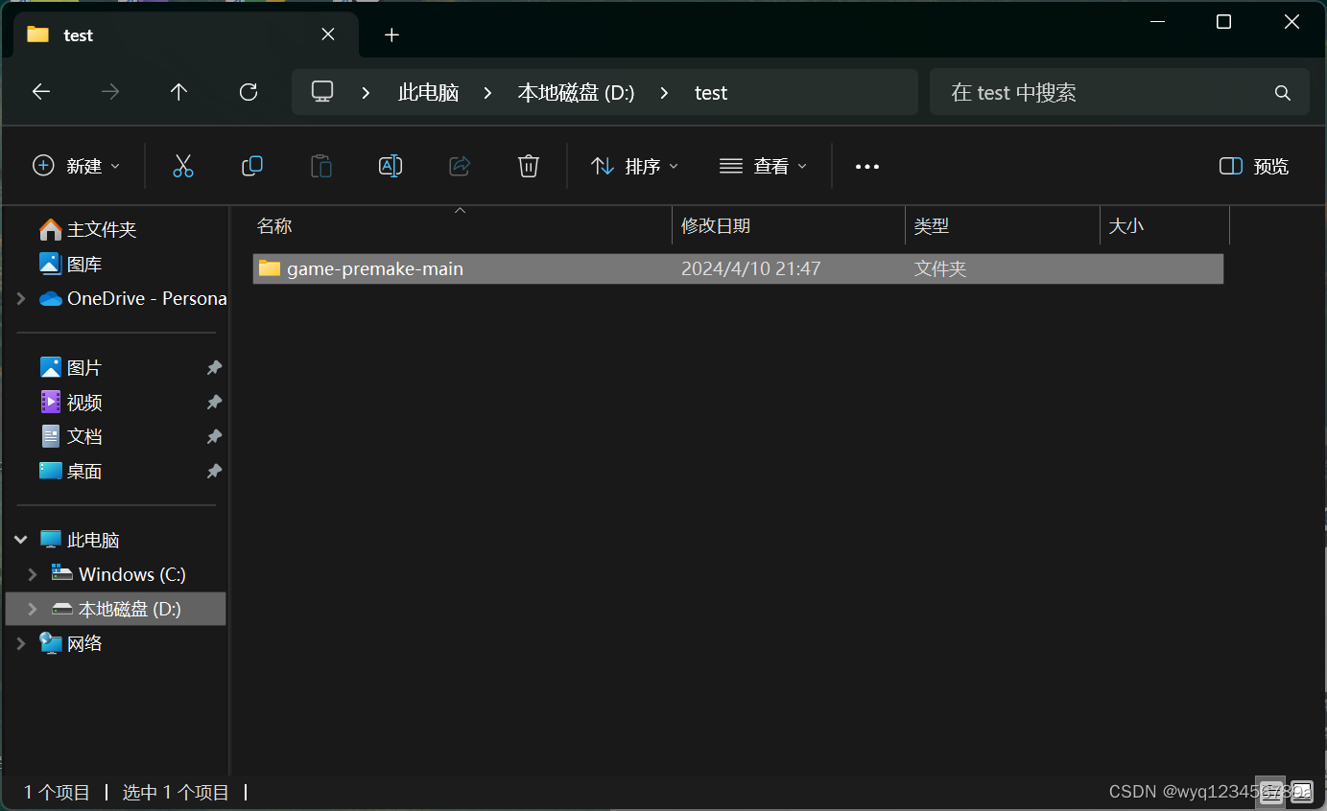Open the 排序 dropdown
The width and height of the screenshot is (1327, 811).
(634, 166)
